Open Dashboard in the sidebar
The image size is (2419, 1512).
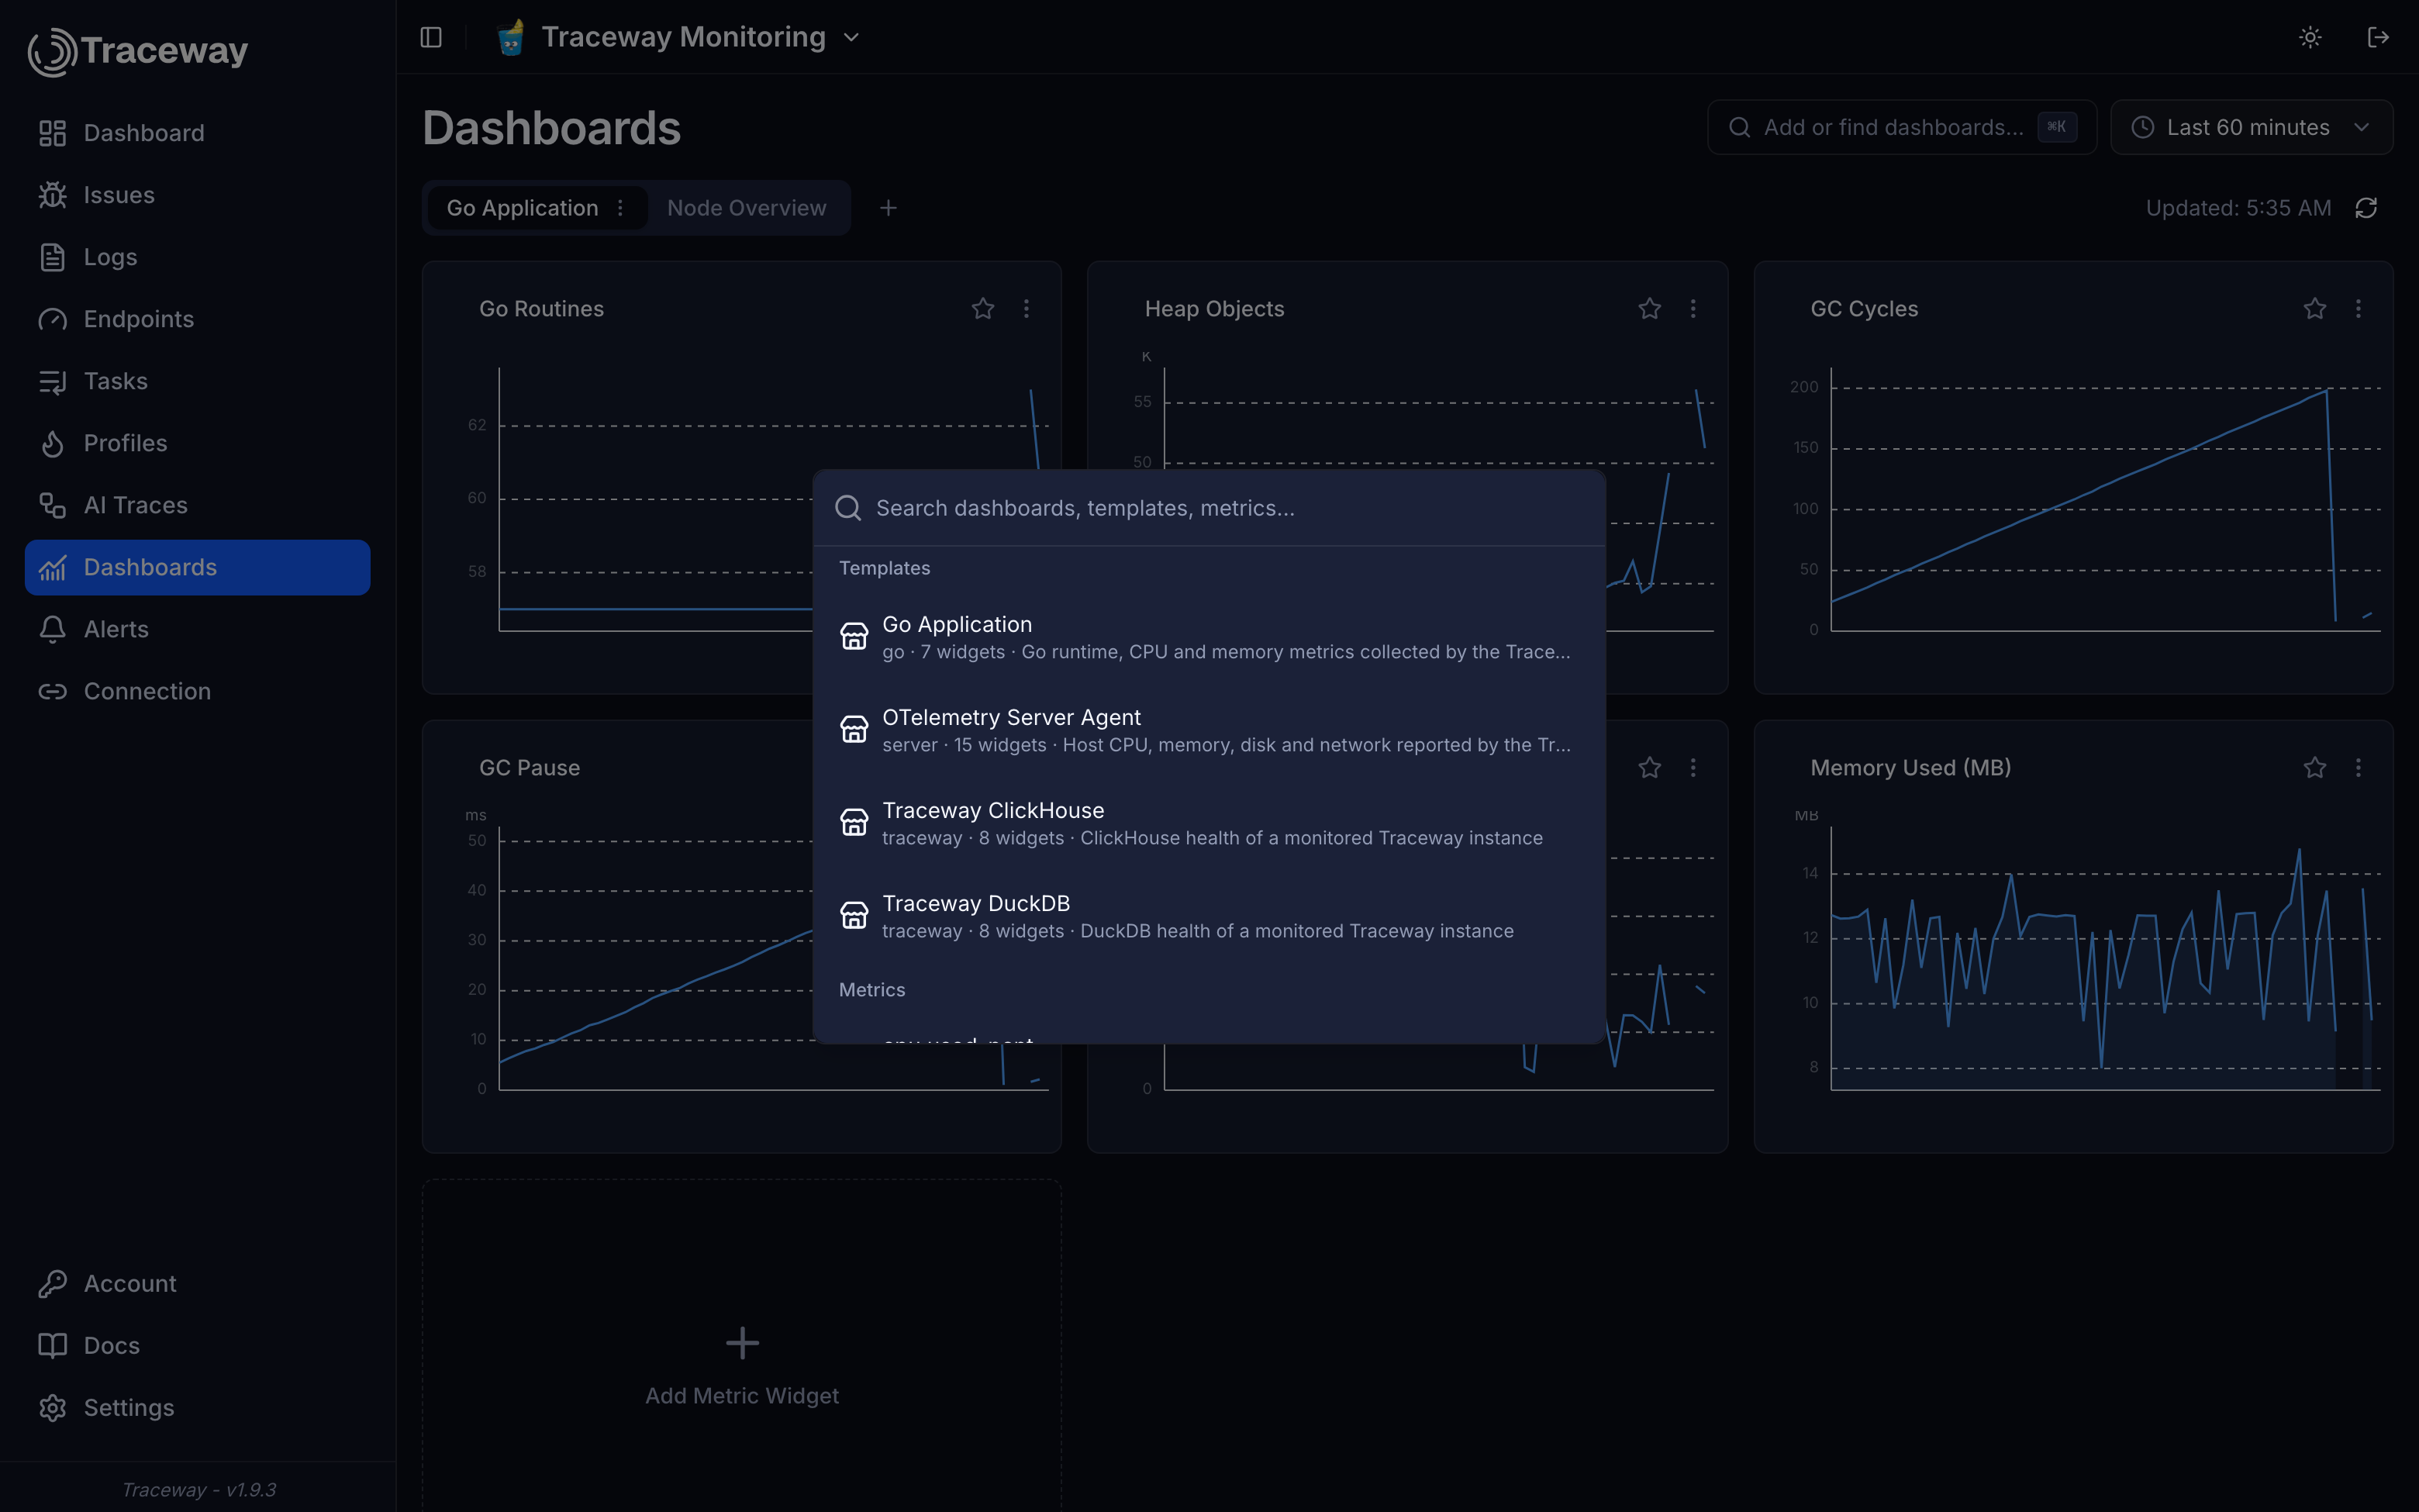pos(197,133)
